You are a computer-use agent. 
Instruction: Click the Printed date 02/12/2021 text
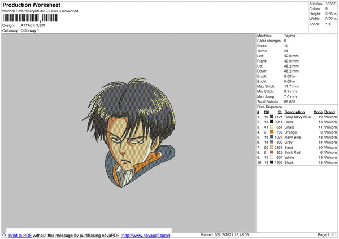click(225, 234)
